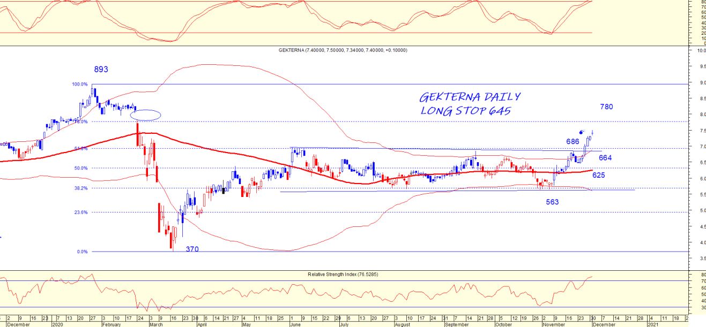
Task: Click the GEKTERNA DAILY handwritten text
Action: (469, 97)
